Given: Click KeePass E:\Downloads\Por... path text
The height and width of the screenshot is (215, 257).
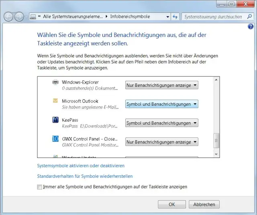Looking at the screenshot, I should tap(90, 126).
